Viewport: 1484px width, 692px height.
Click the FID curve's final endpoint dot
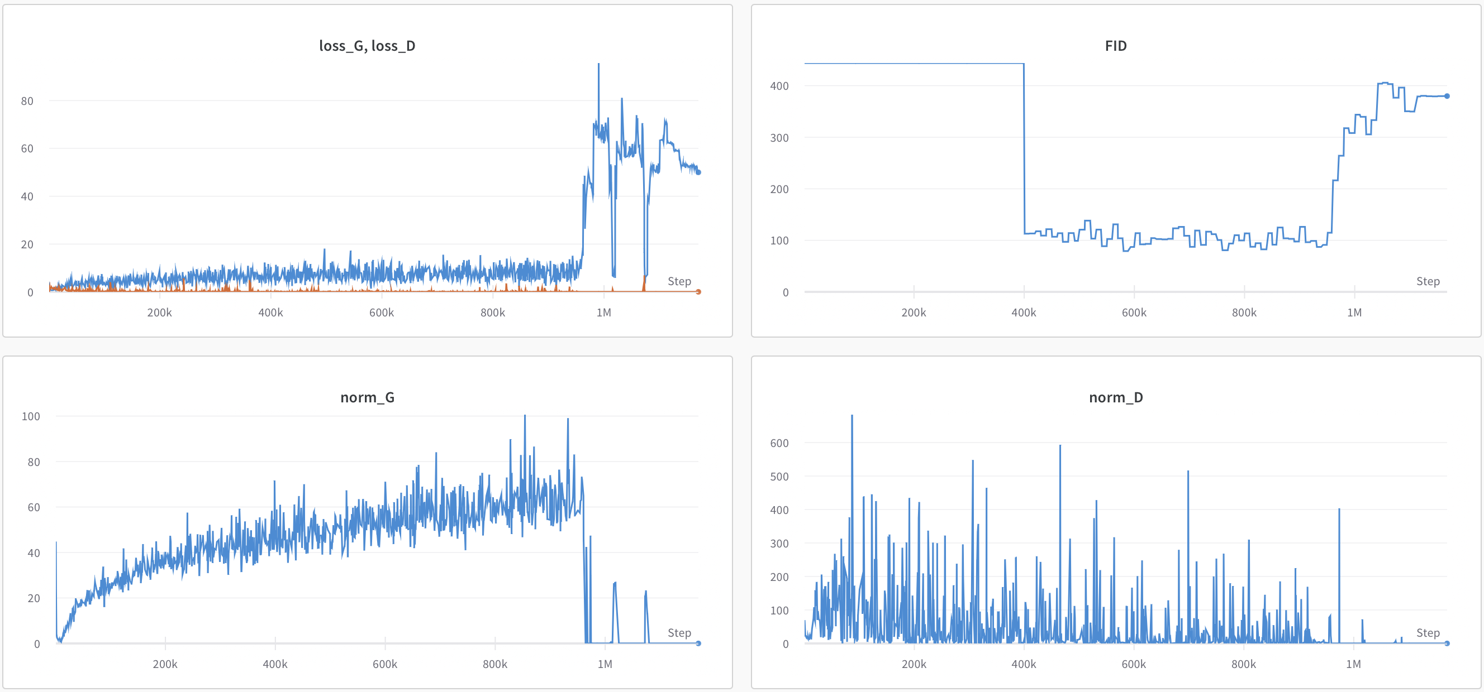(x=1447, y=96)
